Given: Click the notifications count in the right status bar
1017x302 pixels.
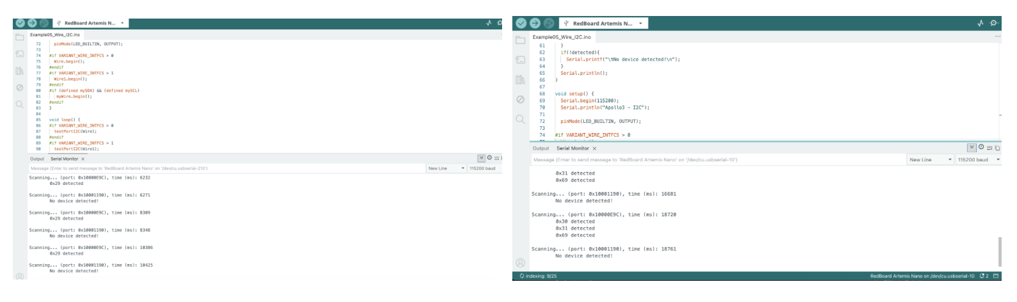Looking at the screenshot, I should click(x=984, y=276).
